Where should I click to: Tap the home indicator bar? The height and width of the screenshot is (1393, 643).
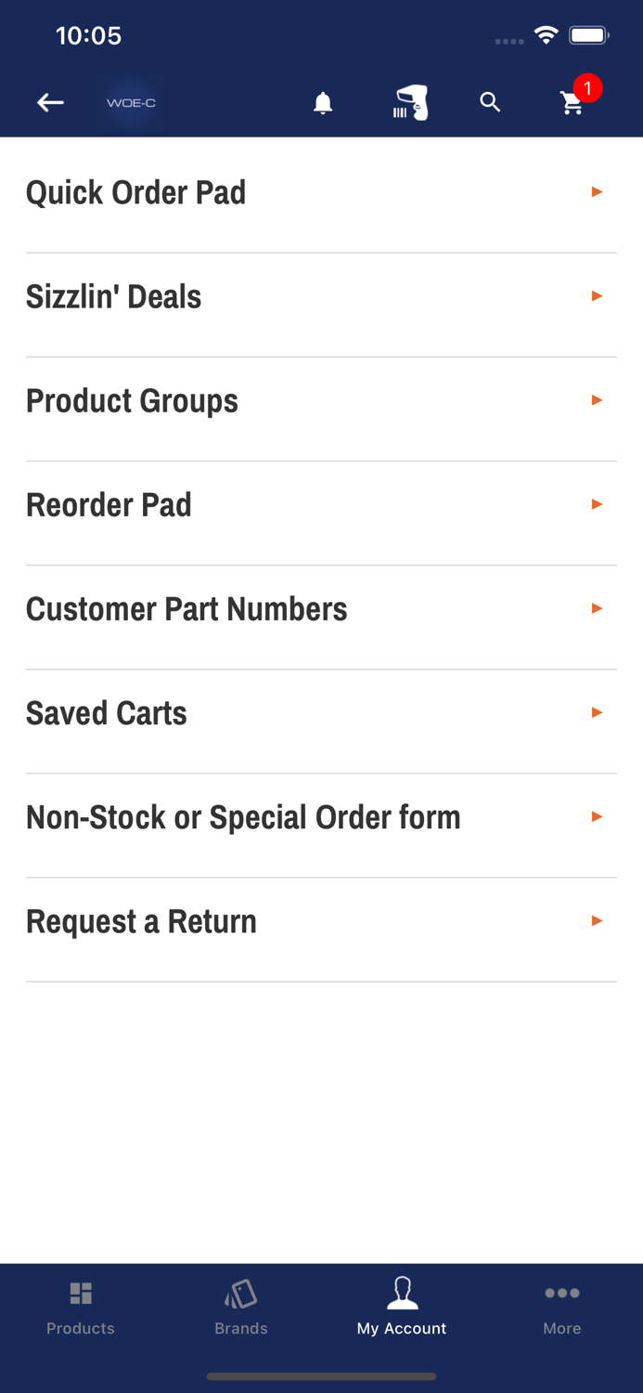point(321,1377)
